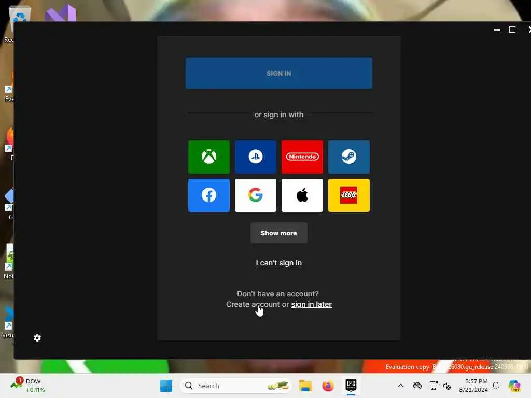Screen dimensions: 531x398
Task: Open Windows Start menu
Action: [166, 386]
